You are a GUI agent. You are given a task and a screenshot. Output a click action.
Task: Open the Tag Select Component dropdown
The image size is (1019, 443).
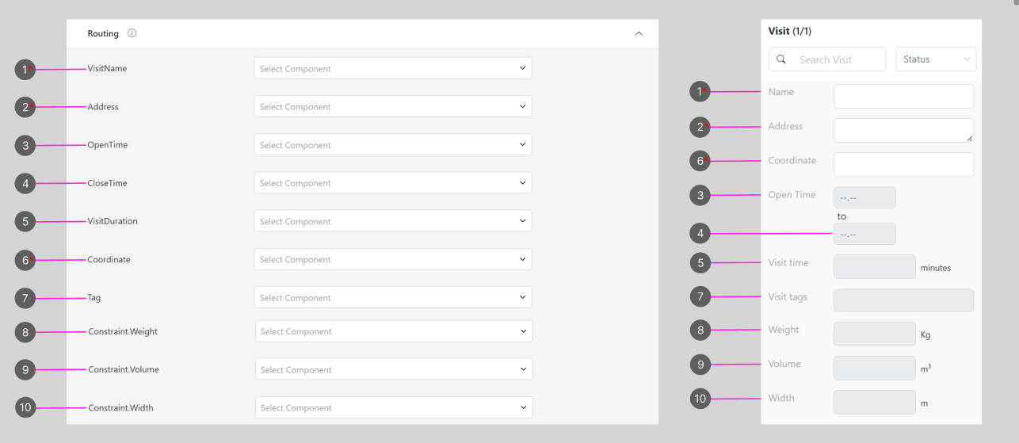pyautogui.click(x=393, y=297)
